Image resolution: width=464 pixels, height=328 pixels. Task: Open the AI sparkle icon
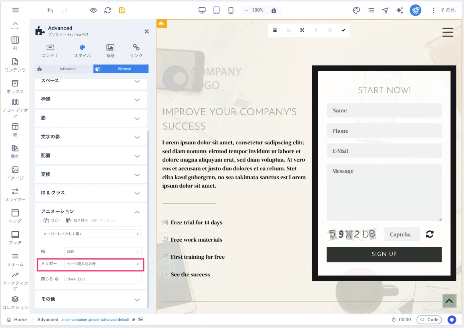click(x=400, y=10)
